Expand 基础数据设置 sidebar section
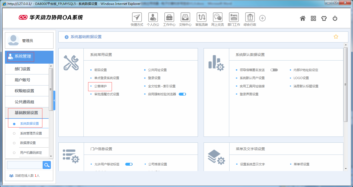353x187 pixels. click(26, 113)
